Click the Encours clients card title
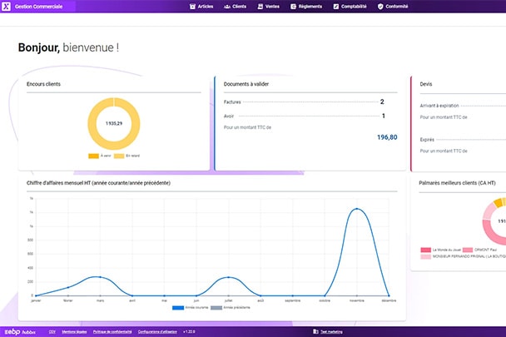This screenshot has height=337, width=506. (43, 84)
